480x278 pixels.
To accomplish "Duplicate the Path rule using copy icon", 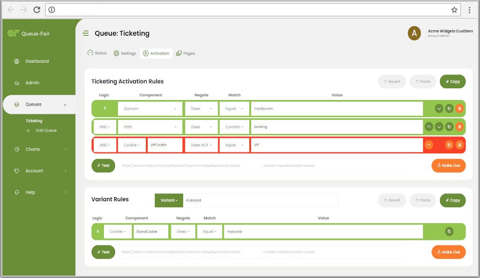I will coord(449,126).
